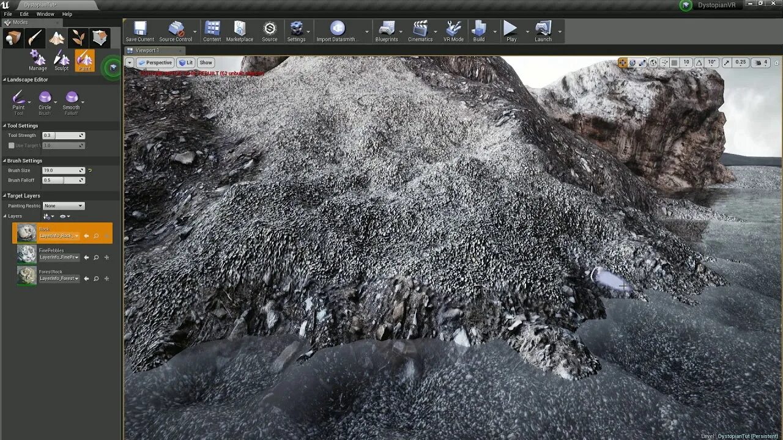Open the Marketplace from the toolbar
The height and width of the screenshot is (440, 783).
240,31
